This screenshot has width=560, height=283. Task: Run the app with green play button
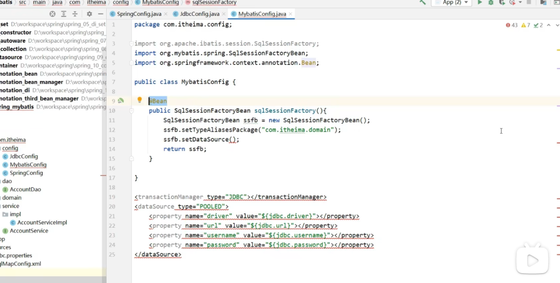480,3
